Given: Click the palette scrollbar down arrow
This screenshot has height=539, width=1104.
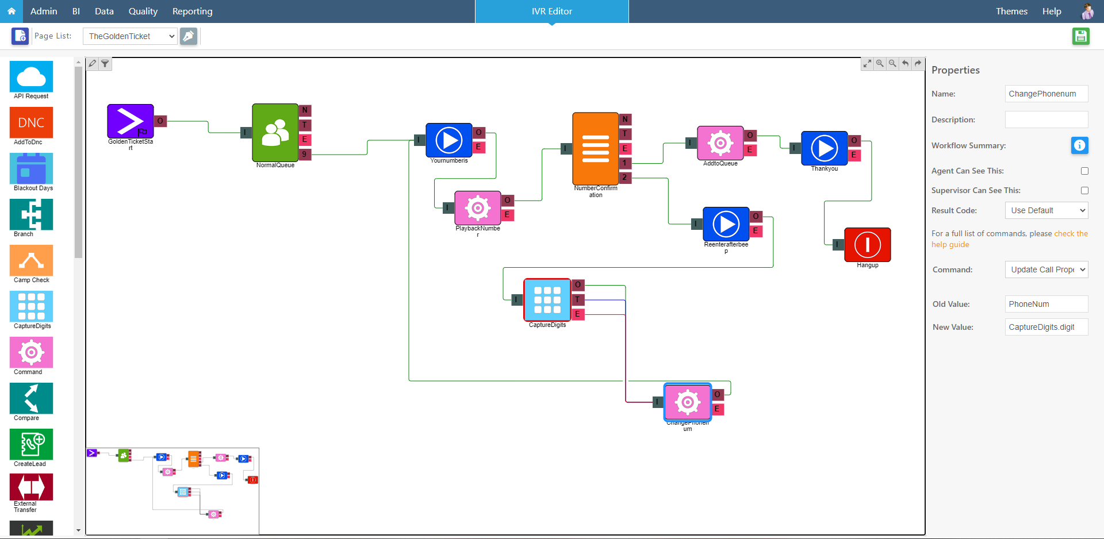Looking at the screenshot, I should point(78,530).
